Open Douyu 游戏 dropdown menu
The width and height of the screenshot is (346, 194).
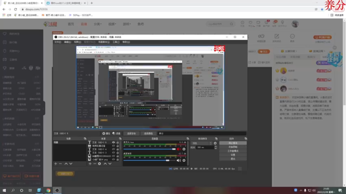coord(127,24)
